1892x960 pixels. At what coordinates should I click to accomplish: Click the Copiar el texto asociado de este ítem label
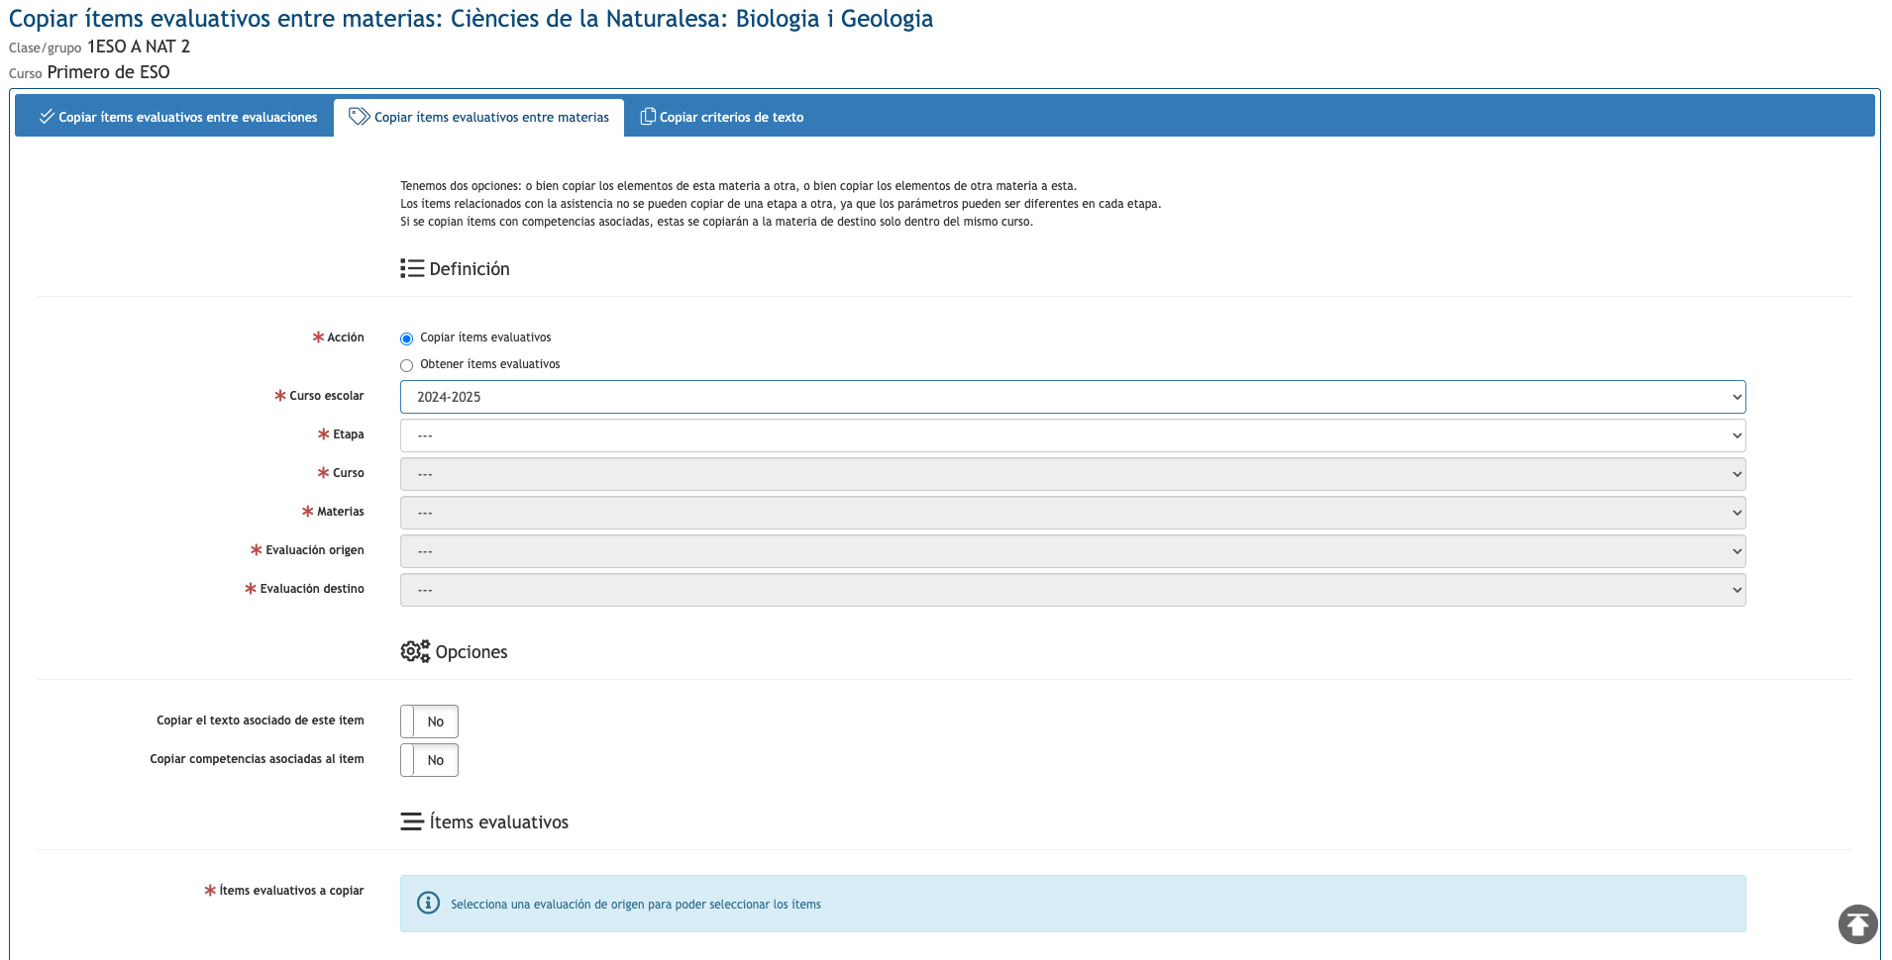[x=261, y=720]
